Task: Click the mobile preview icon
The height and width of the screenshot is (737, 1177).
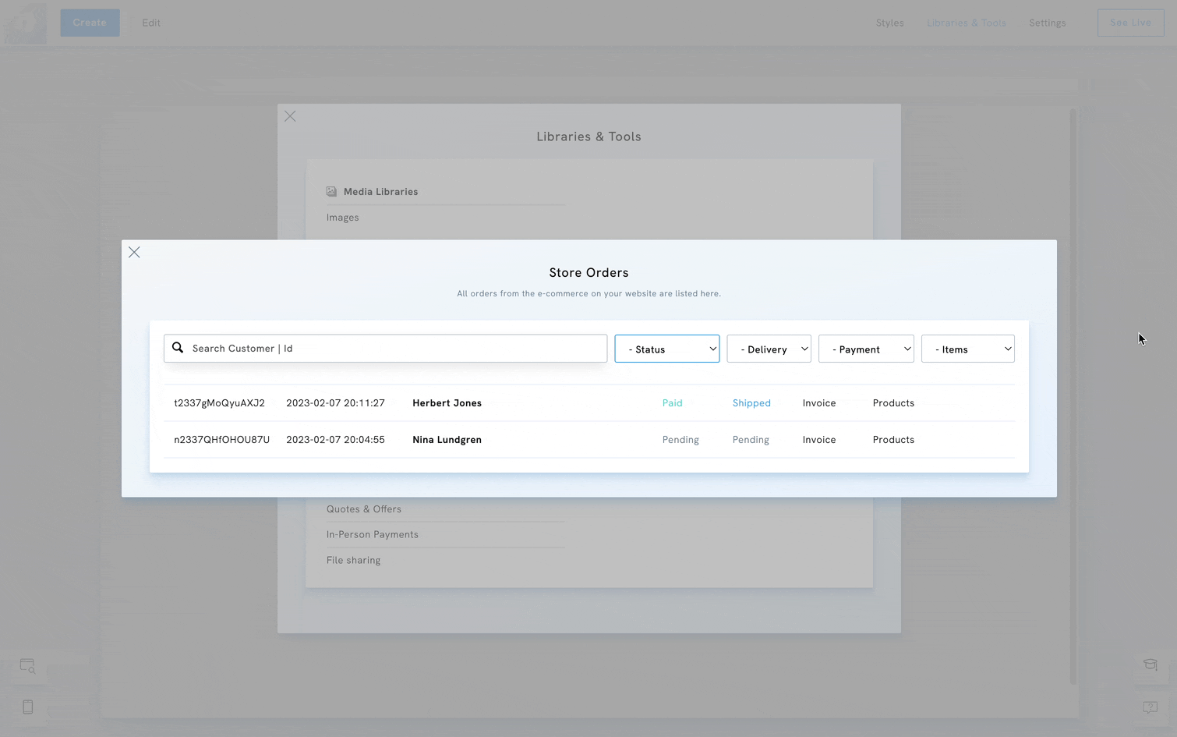Action: (x=28, y=707)
